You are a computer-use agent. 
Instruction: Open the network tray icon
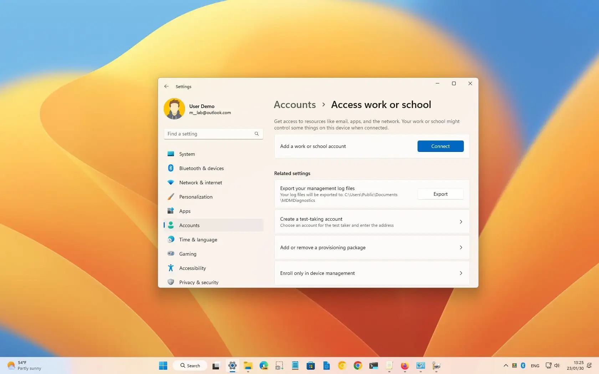(x=549, y=365)
